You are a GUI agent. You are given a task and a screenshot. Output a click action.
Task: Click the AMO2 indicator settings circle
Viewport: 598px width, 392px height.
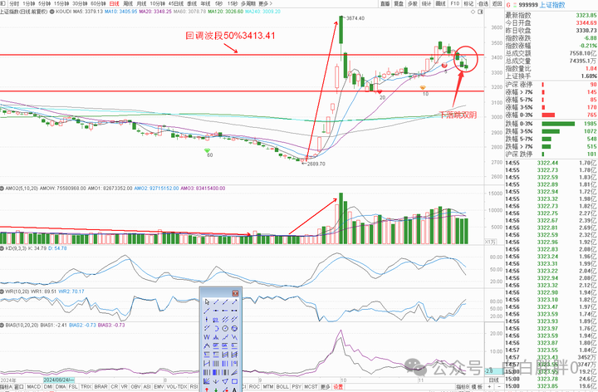[x=2, y=189]
